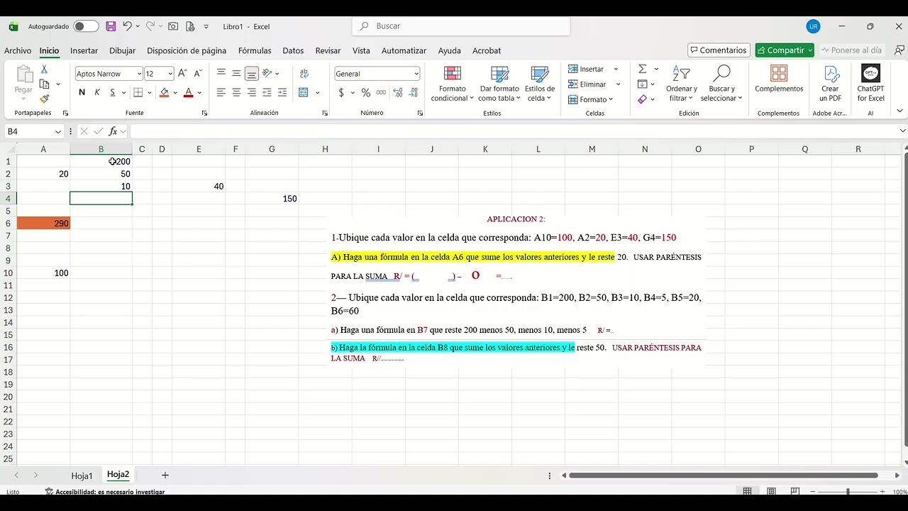Toggle the bottom align button
This screenshot has width=908, height=511.
click(252, 73)
